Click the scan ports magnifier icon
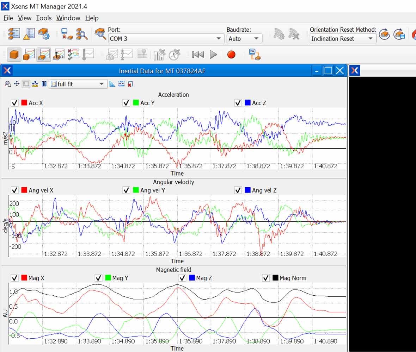 coord(82,34)
